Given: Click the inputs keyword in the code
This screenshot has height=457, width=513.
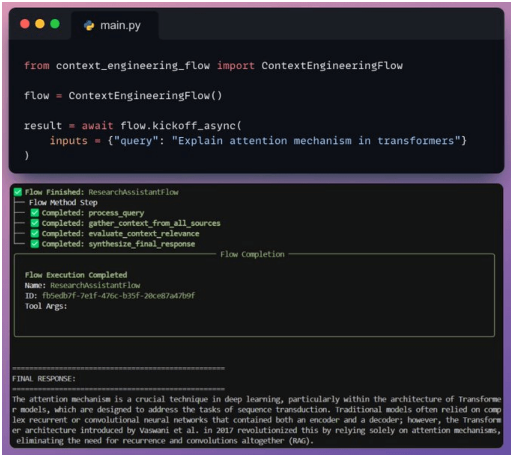Looking at the screenshot, I should [68, 141].
